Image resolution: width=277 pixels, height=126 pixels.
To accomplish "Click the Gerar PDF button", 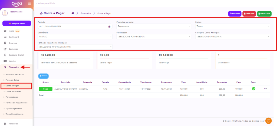I will pos(249,13).
